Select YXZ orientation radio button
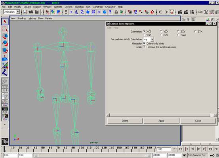The width and height of the screenshot is (219, 158). point(144,35)
